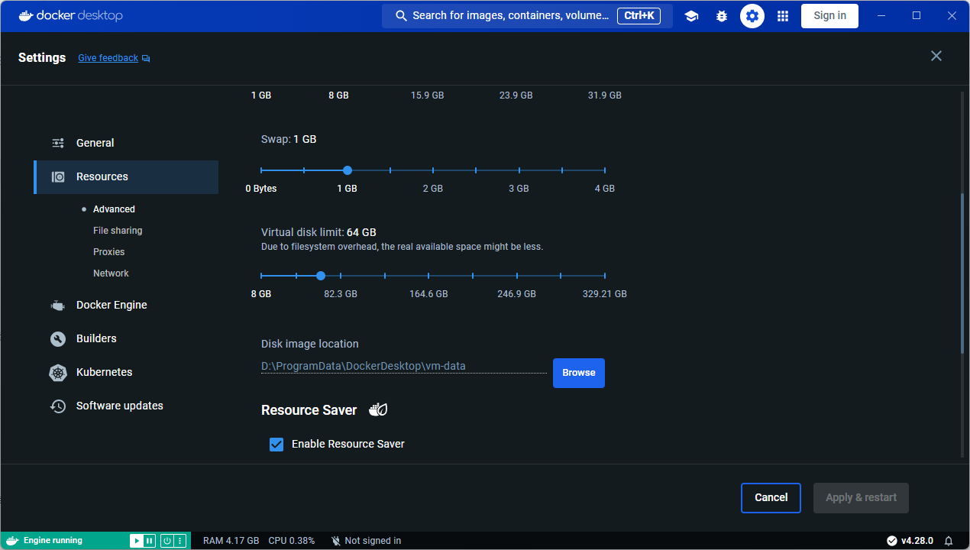
Task: Open the Docker Engine settings section
Action: (x=126, y=305)
